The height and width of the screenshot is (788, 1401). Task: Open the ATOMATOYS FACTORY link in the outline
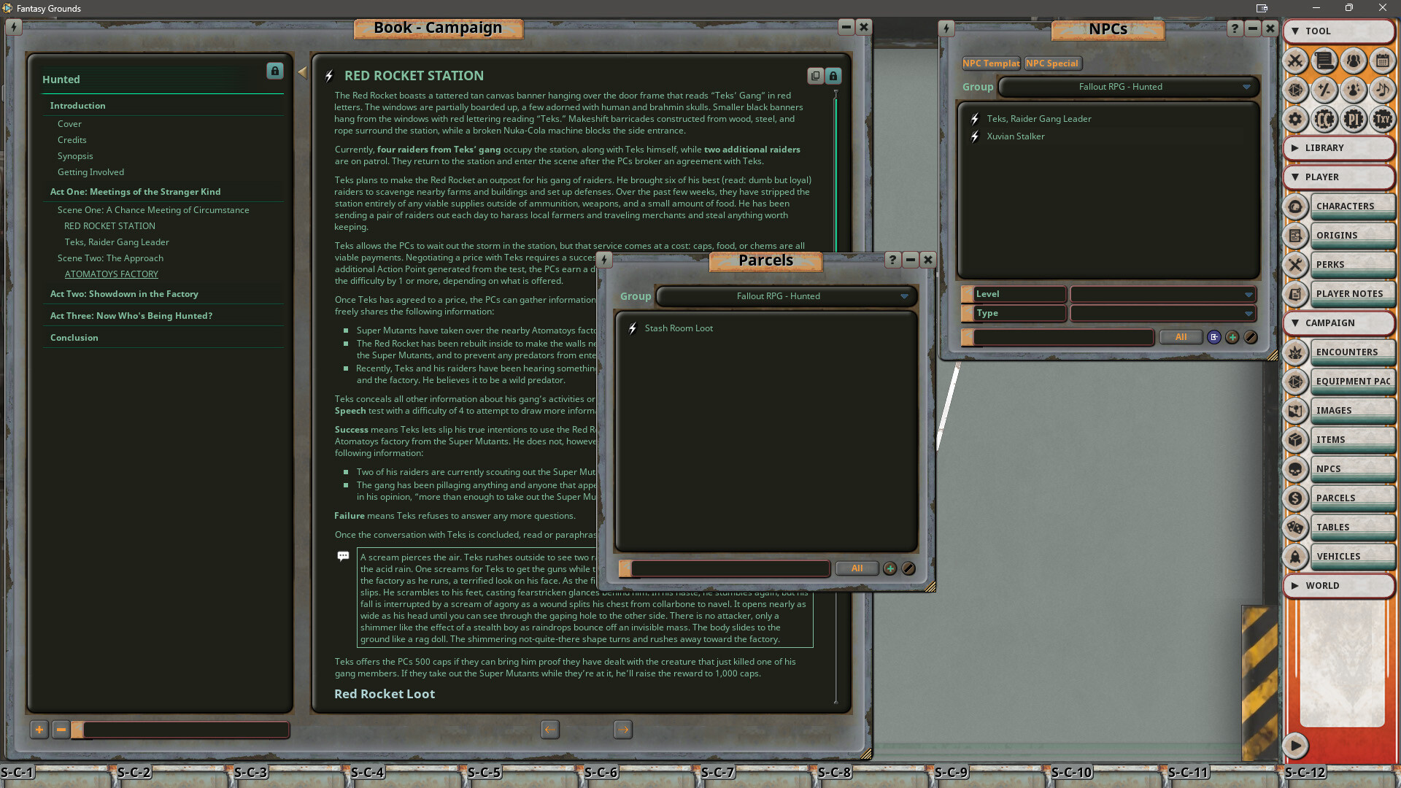(x=112, y=274)
